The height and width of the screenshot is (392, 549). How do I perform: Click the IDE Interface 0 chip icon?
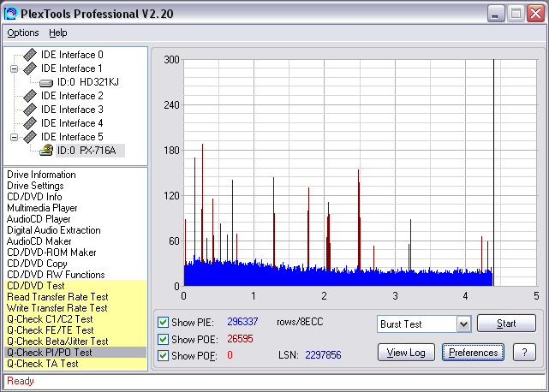(30, 55)
